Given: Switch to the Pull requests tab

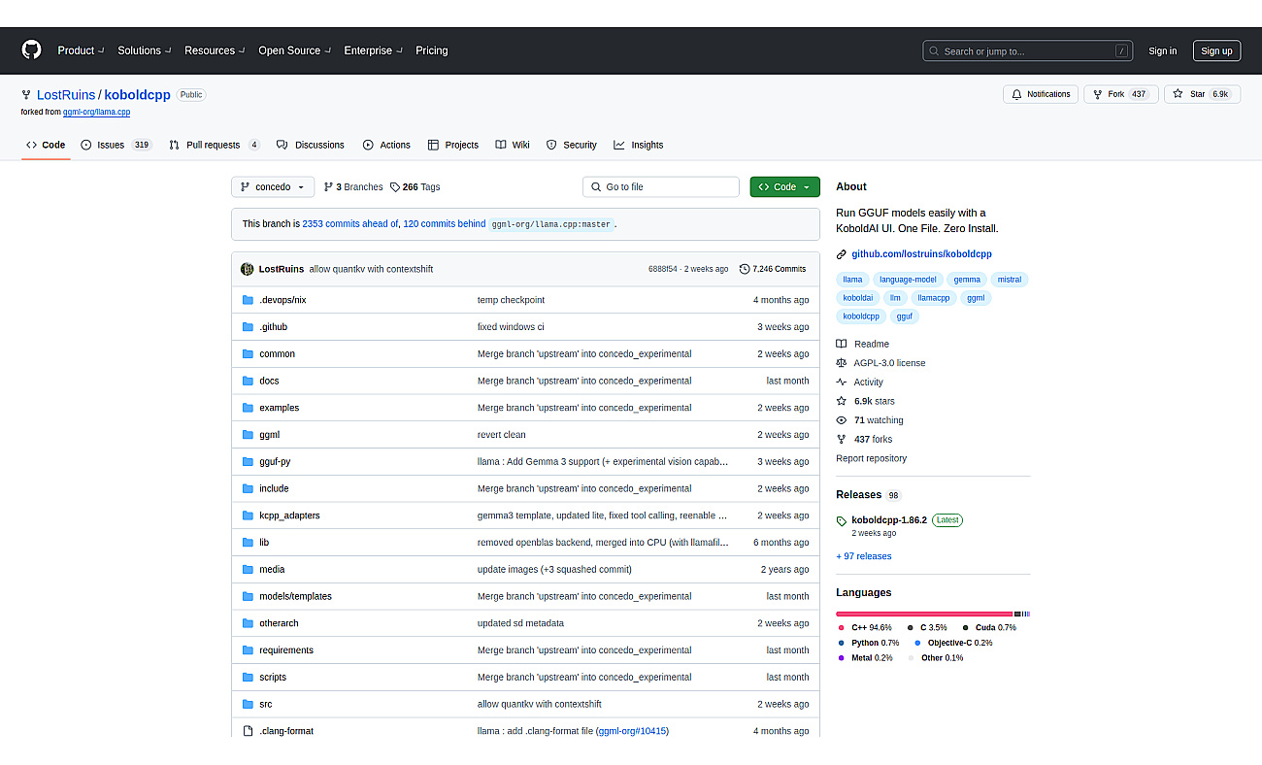Looking at the screenshot, I should coord(215,145).
